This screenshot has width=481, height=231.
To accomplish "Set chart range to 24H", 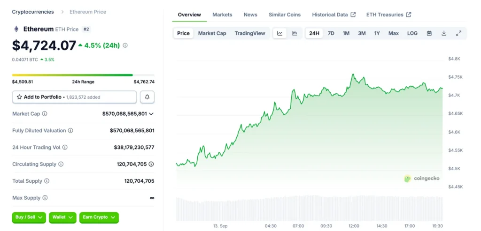I will 314,33.
